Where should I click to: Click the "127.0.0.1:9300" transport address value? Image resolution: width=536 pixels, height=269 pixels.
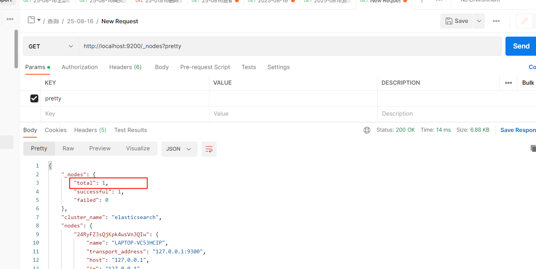pos(178,251)
